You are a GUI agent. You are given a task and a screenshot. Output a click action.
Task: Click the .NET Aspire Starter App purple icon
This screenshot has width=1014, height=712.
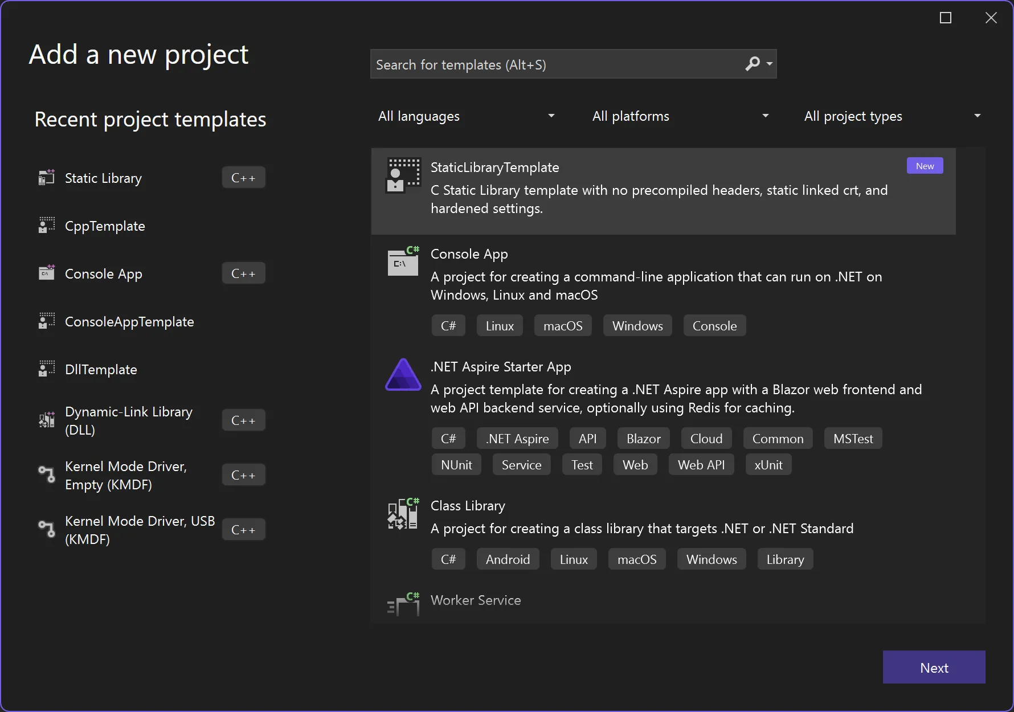point(403,374)
